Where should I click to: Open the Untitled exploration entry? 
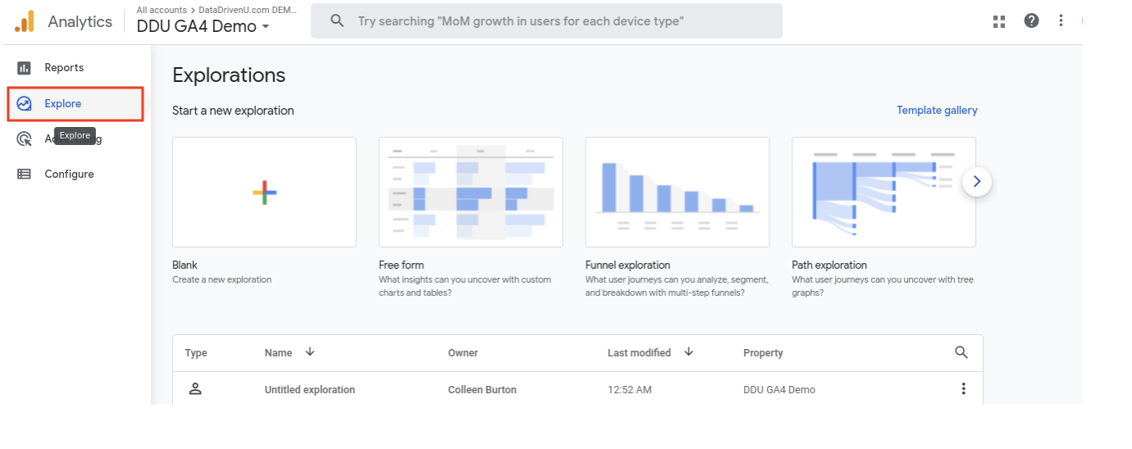pyautogui.click(x=309, y=390)
